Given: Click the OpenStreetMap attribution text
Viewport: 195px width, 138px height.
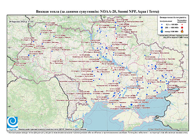Looking at the screenshot, I should [x=168, y=129].
